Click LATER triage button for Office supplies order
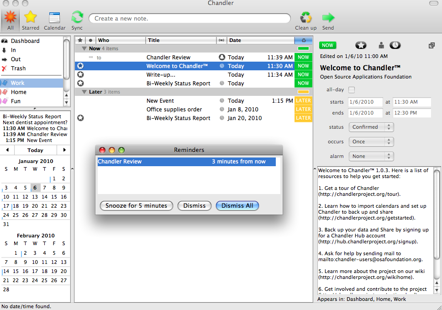442x310 pixels. pyautogui.click(x=303, y=110)
